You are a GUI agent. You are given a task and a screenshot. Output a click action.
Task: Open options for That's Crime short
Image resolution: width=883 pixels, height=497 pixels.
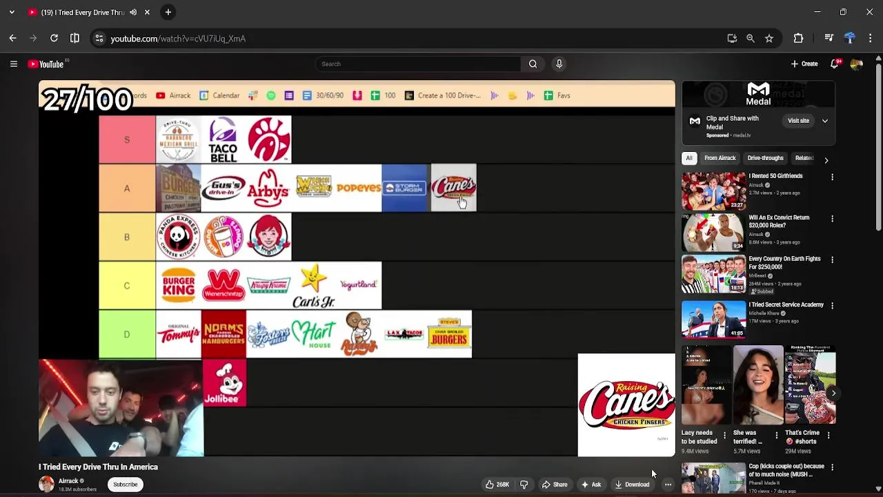coord(829,436)
